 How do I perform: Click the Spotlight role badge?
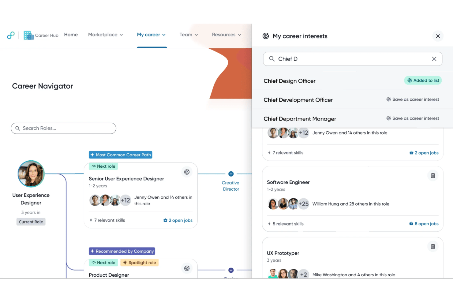coord(139,263)
